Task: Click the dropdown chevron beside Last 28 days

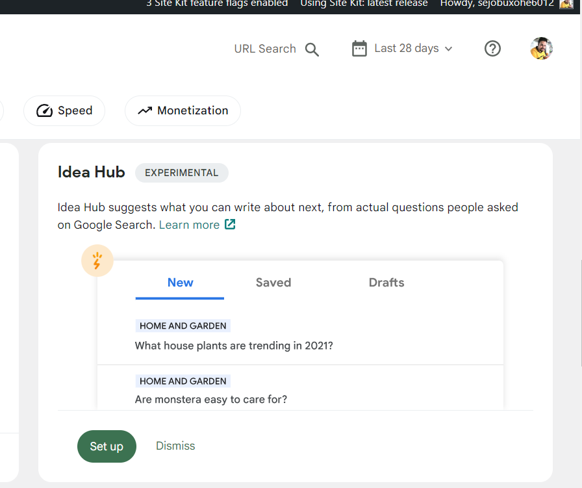Action: [x=448, y=49]
